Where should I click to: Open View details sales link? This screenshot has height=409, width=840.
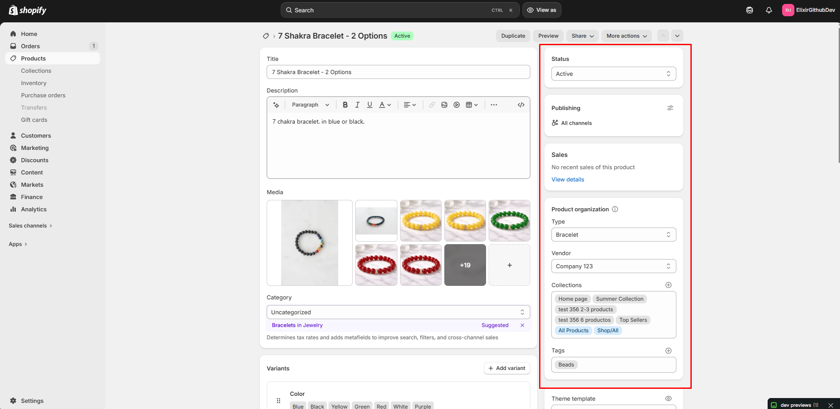pyautogui.click(x=568, y=179)
